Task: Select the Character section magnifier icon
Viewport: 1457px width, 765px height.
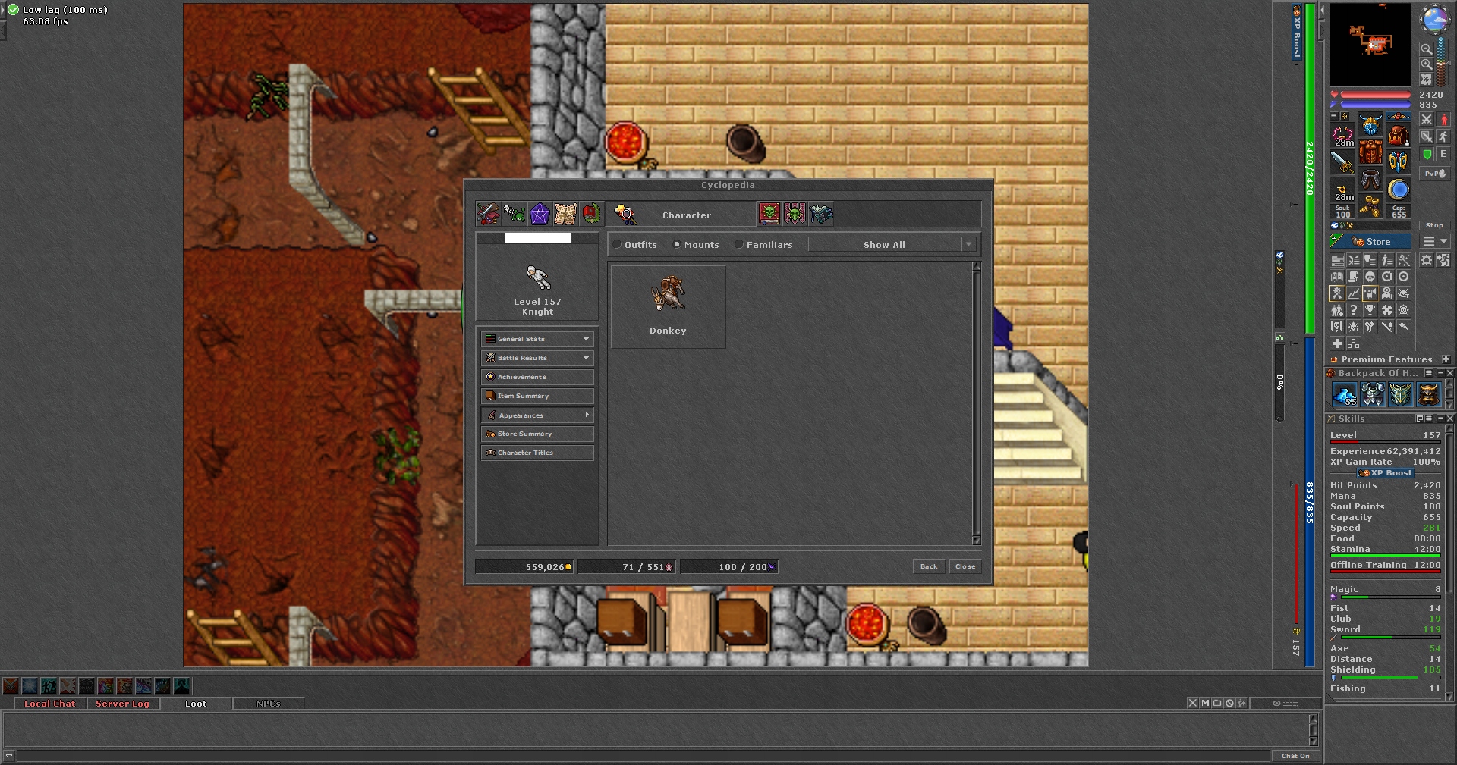Action: (x=625, y=215)
